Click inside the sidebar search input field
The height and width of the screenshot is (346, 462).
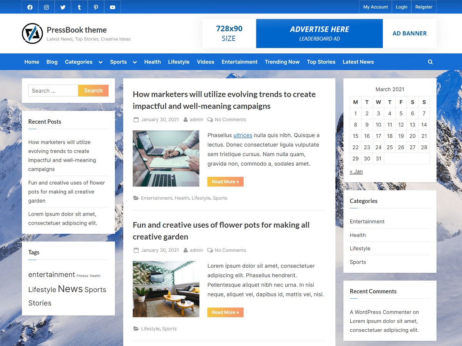click(x=53, y=90)
